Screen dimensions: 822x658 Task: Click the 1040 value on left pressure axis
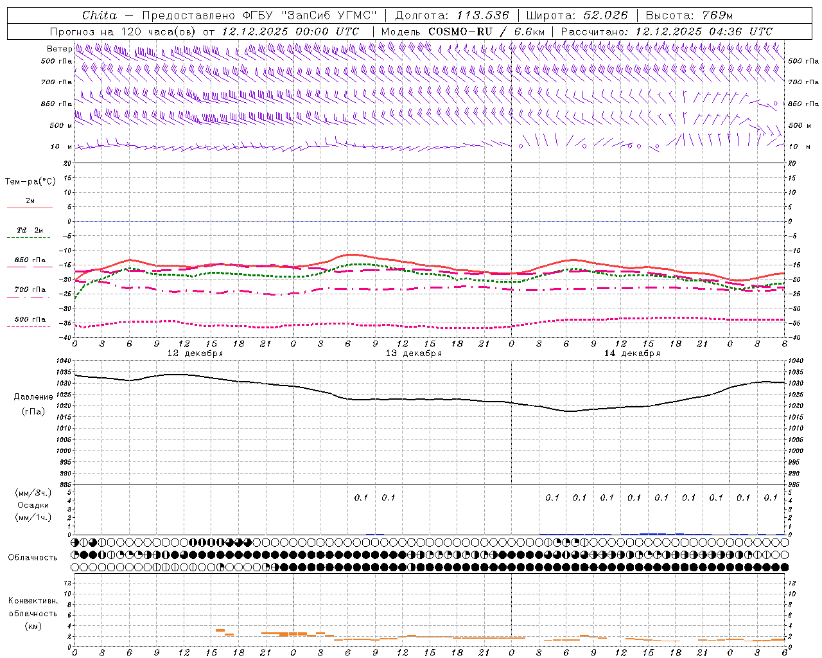(65, 361)
